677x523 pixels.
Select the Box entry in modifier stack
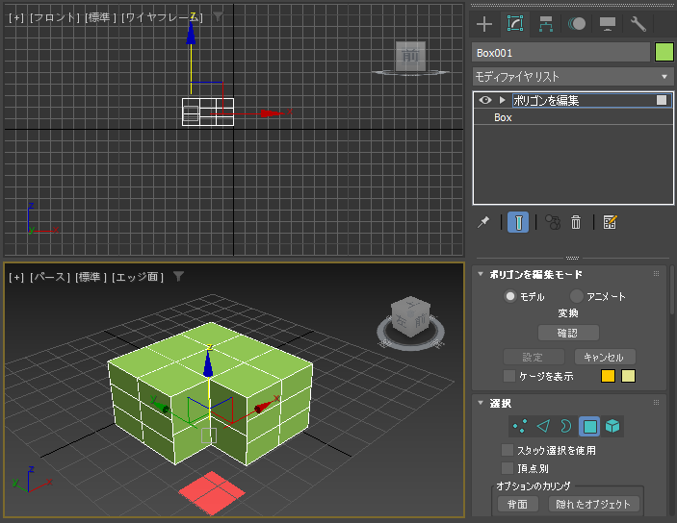click(x=503, y=117)
